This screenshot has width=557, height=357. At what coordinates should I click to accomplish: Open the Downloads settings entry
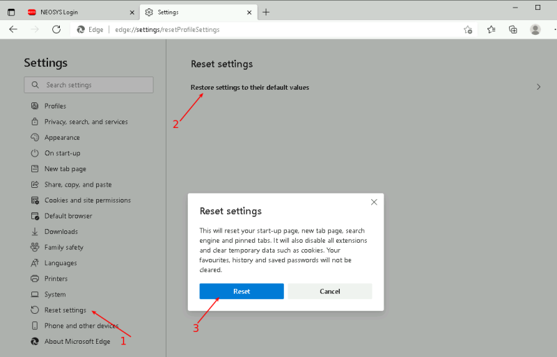61,232
